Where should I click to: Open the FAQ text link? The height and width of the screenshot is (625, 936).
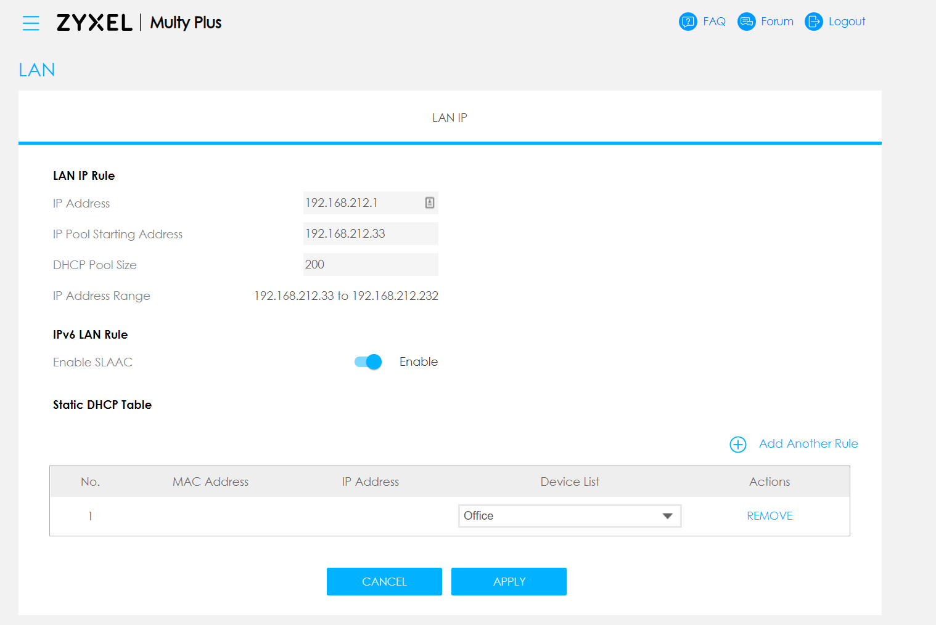tap(714, 22)
